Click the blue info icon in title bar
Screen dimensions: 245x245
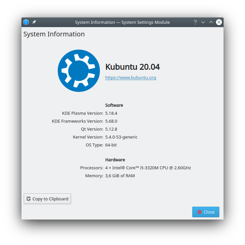coord(26,22)
